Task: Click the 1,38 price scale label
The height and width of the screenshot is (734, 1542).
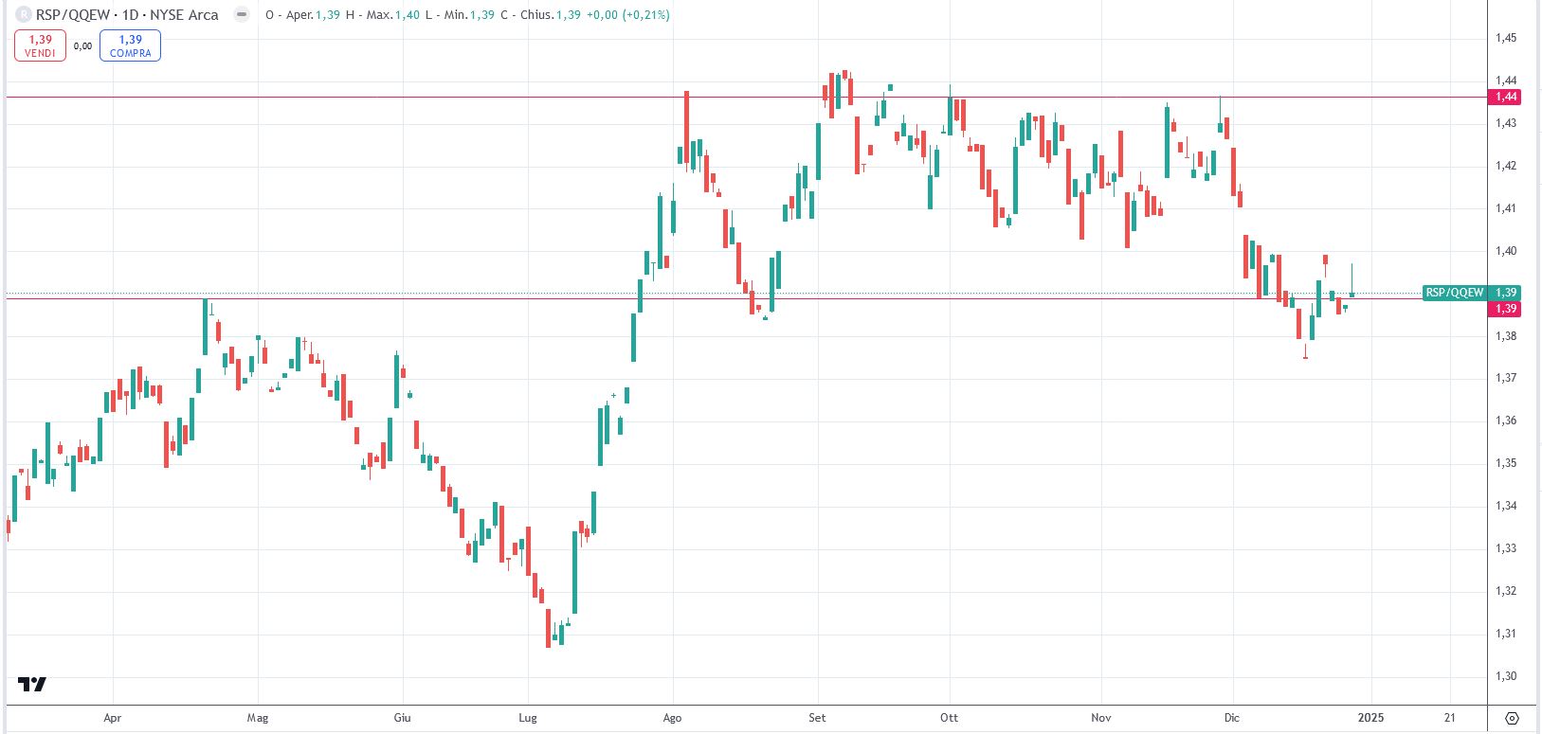Action: point(1506,336)
